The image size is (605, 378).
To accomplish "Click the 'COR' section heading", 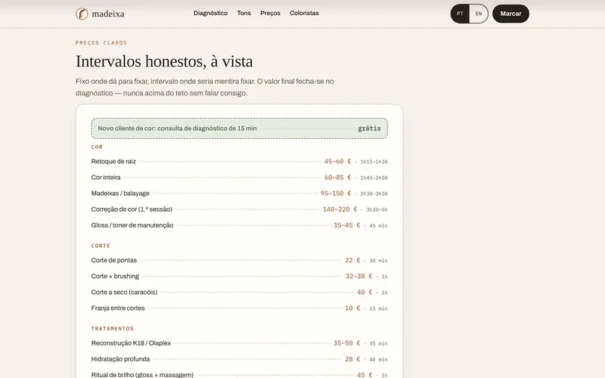I will point(97,147).
